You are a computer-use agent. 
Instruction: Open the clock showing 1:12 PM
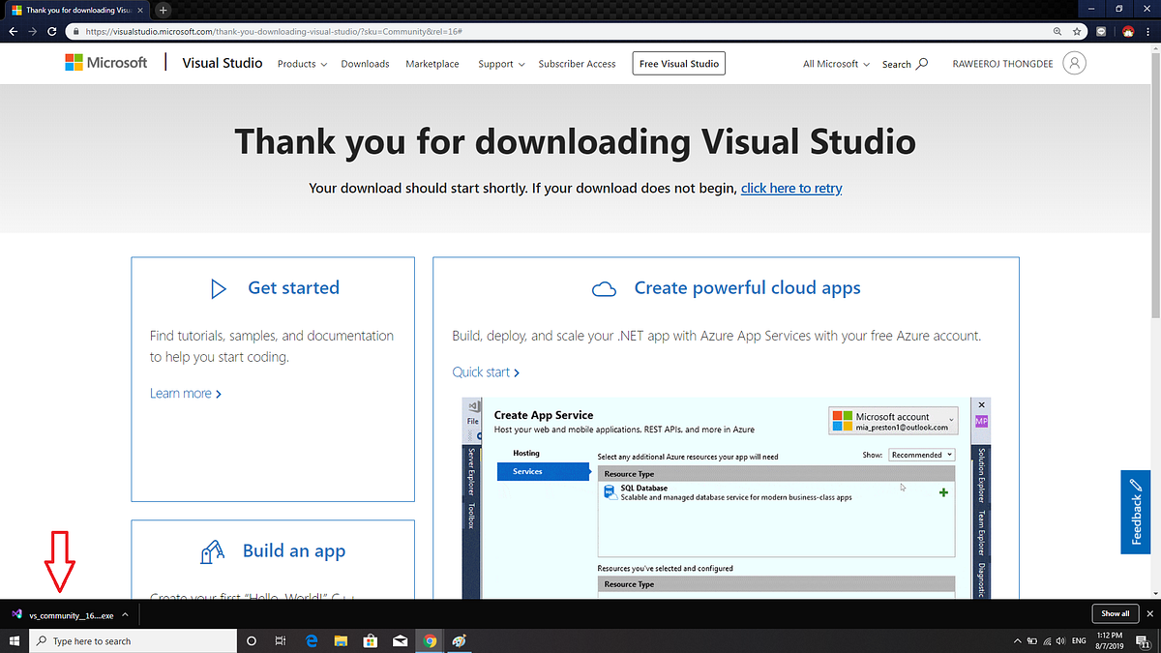pyautogui.click(x=1112, y=640)
